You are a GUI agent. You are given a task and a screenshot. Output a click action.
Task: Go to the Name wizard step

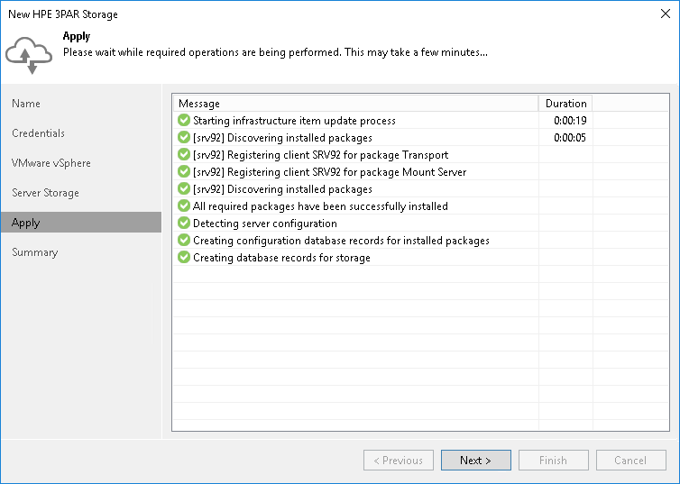pyautogui.click(x=26, y=104)
